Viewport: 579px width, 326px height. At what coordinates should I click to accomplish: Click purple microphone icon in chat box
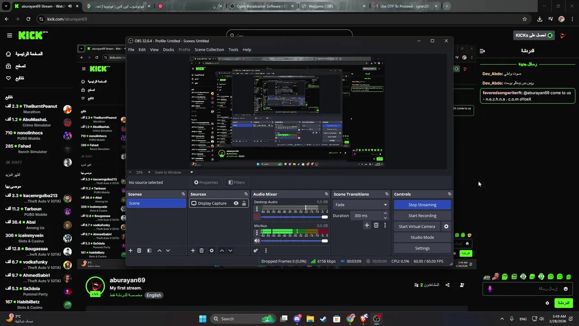coord(490,289)
